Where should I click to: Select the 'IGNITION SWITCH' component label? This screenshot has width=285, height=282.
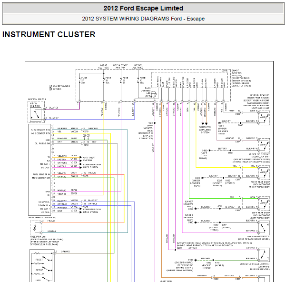point(37,99)
